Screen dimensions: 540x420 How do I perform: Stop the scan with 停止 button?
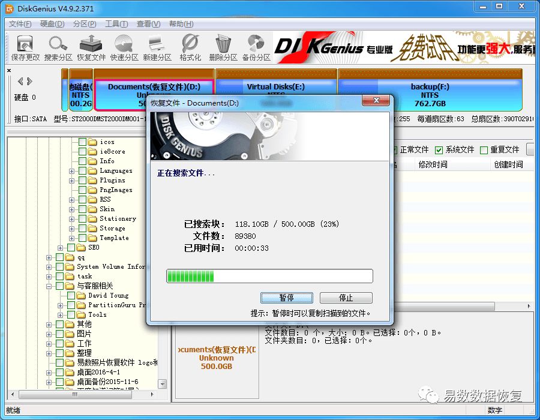click(x=346, y=298)
